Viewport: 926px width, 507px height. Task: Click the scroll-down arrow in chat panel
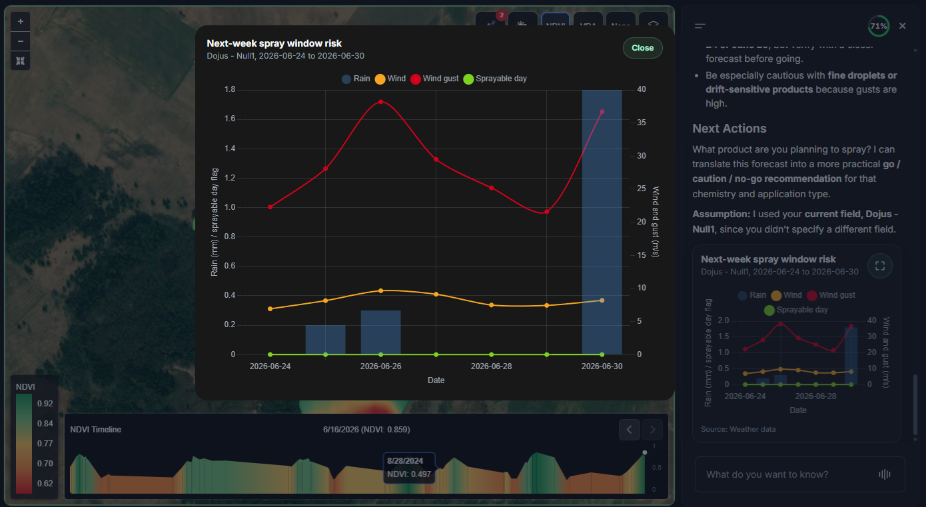point(915,440)
